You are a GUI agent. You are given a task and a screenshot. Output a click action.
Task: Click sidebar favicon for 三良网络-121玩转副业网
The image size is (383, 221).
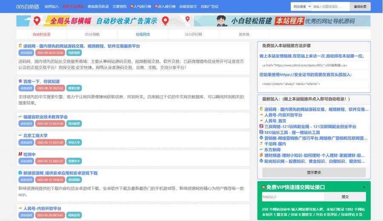261,126
